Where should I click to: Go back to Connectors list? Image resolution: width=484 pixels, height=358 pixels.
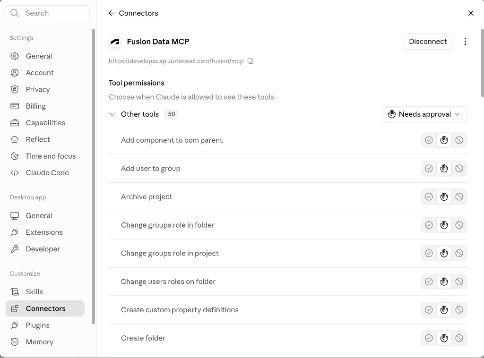coord(133,13)
